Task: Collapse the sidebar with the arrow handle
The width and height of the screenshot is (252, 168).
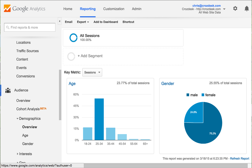Action: (60, 22)
